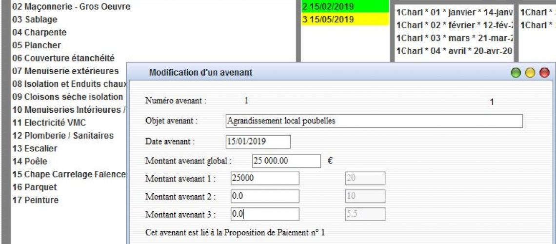Click the Proposition de Paiement n° 1 note
556x244 pixels.
click(x=235, y=233)
